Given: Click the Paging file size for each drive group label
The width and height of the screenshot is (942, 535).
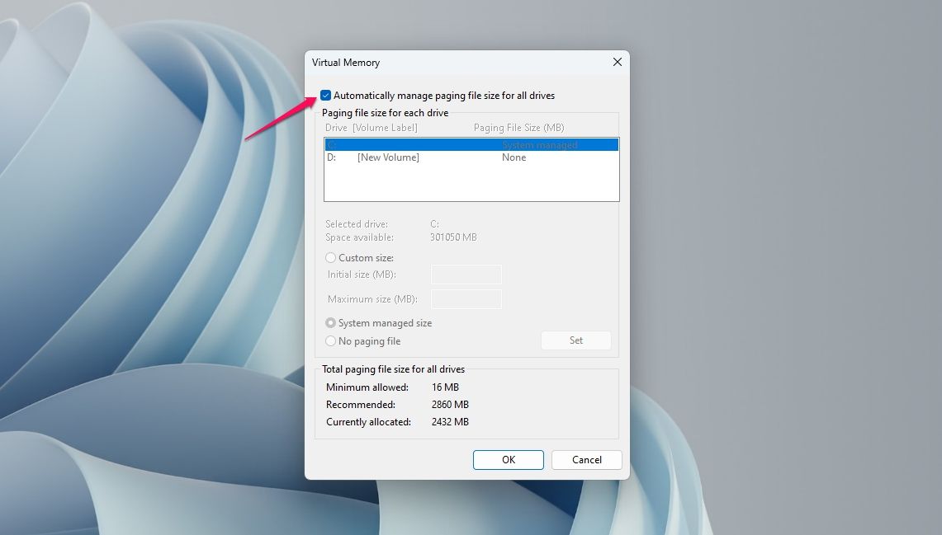Looking at the screenshot, I should (384, 112).
